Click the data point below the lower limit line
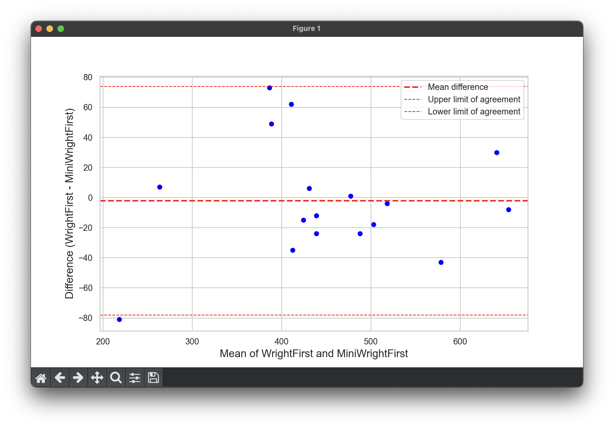 click(x=119, y=319)
